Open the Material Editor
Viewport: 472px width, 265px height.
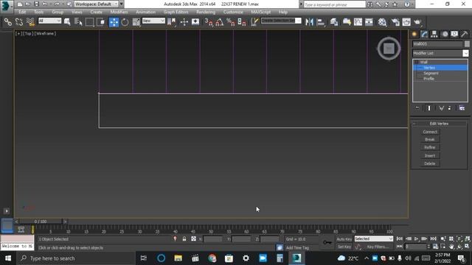[382, 22]
